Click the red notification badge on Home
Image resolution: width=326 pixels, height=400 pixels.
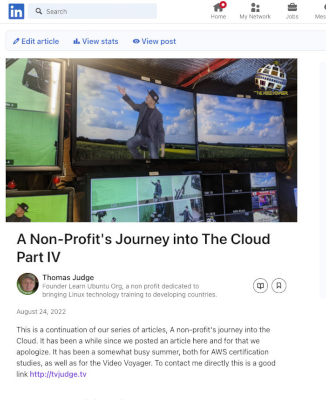(223, 5)
